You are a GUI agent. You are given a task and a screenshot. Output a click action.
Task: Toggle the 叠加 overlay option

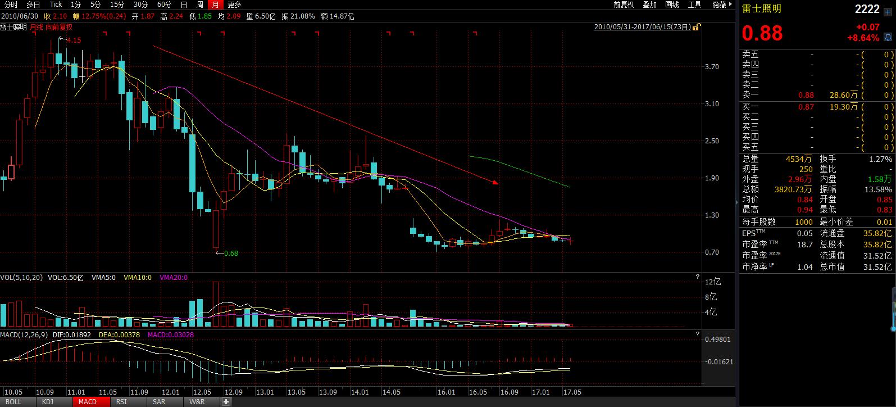pos(649,4)
